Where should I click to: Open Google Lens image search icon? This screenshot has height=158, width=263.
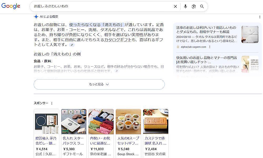tap(194, 7)
